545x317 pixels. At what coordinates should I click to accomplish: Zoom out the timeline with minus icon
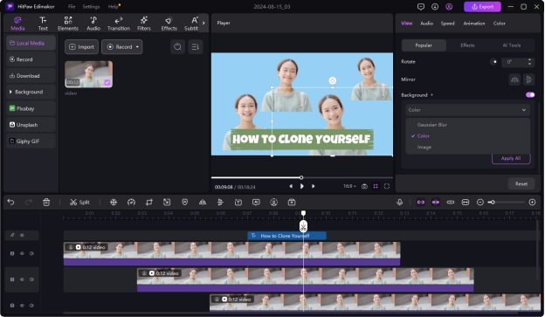(x=480, y=202)
